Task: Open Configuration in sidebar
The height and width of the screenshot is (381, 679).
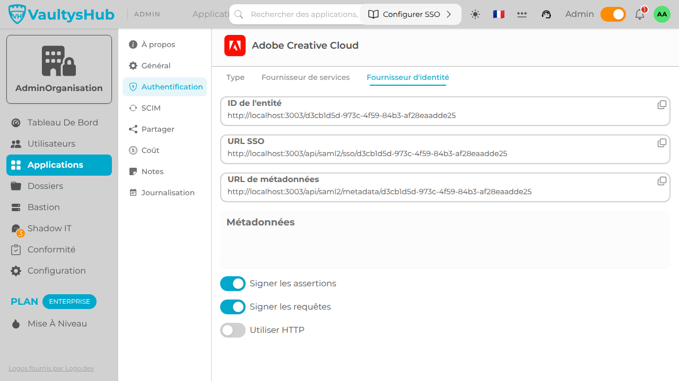Action: [59, 271]
